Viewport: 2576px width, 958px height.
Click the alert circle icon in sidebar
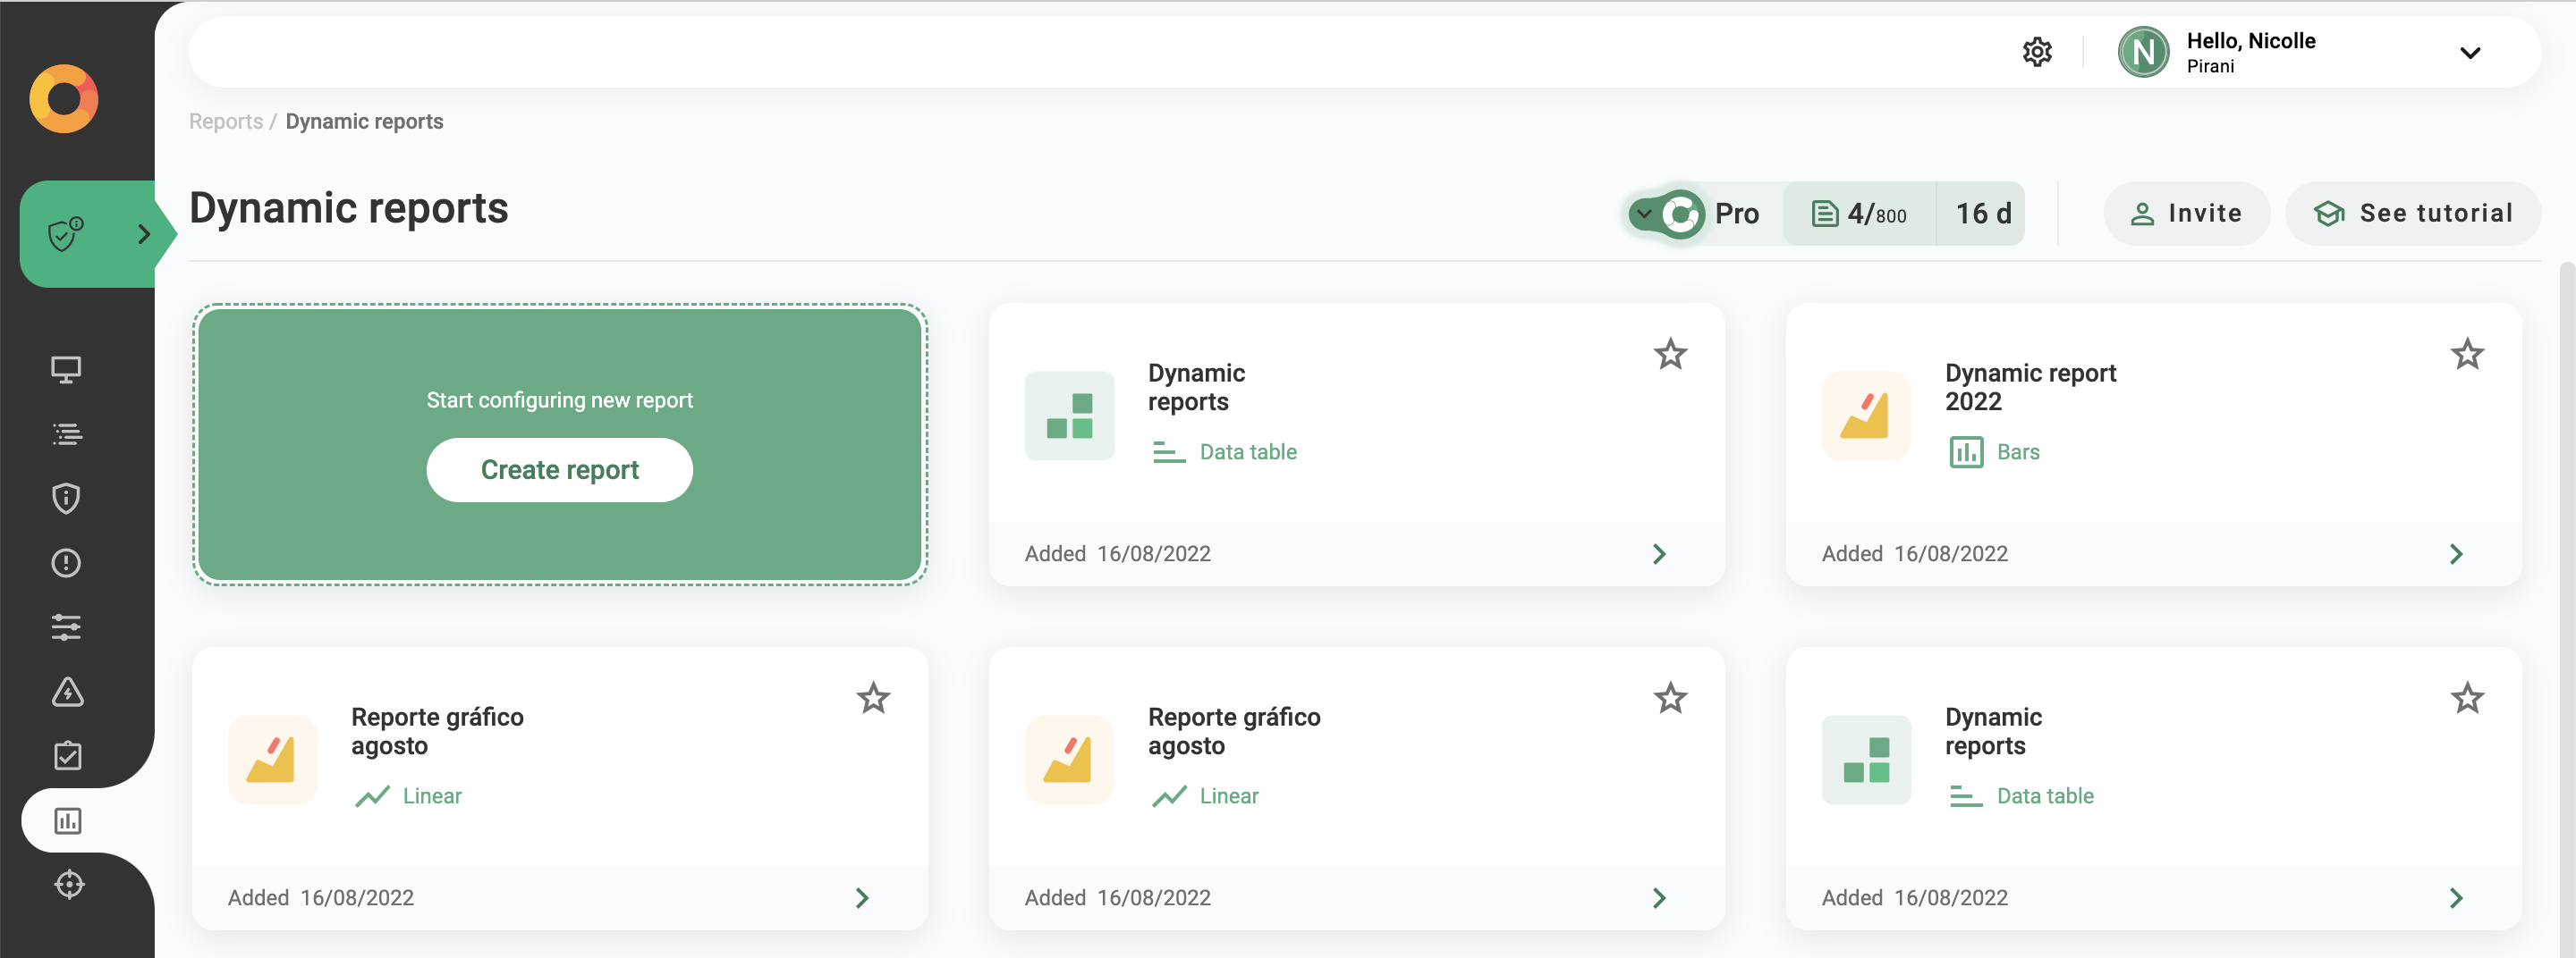coord(66,562)
